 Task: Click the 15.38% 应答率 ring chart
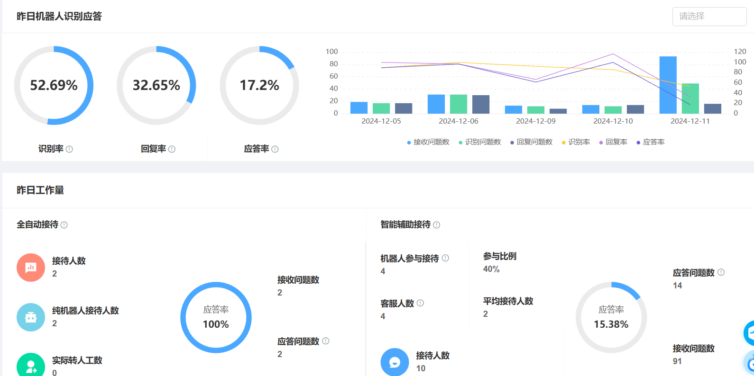coord(611,317)
